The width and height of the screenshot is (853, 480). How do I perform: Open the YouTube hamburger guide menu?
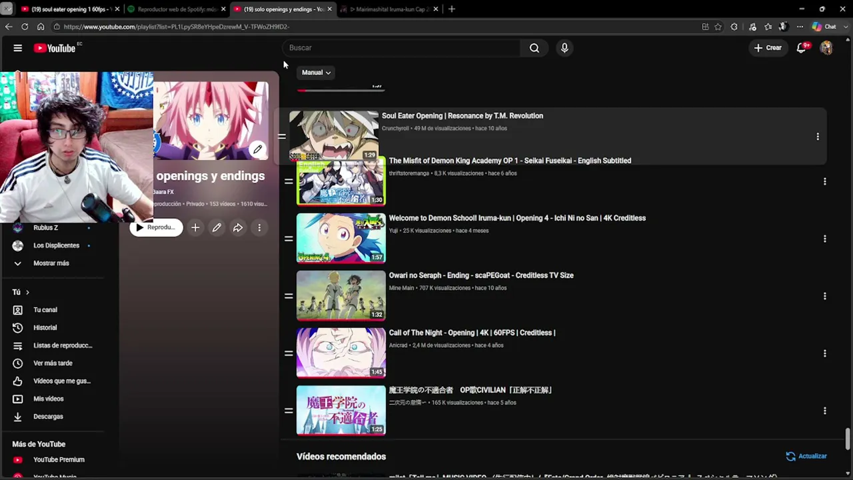pos(18,48)
